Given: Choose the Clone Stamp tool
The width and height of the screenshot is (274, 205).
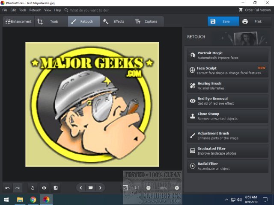Looking at the screenshot, I should (228, 116).
